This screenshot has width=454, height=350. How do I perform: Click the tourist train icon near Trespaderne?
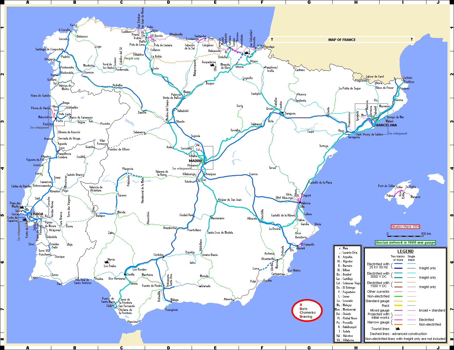pos(213,65)
